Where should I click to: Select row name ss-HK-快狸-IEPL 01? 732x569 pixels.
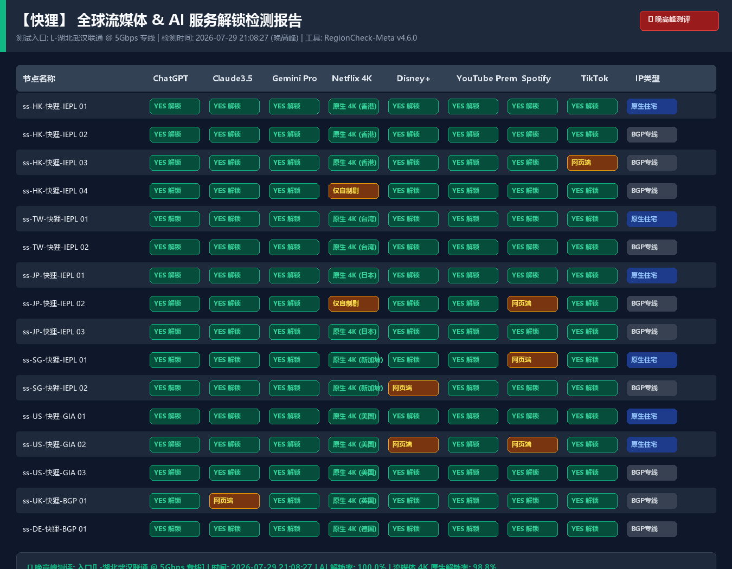pyautogui.click(x=55, y=106)
